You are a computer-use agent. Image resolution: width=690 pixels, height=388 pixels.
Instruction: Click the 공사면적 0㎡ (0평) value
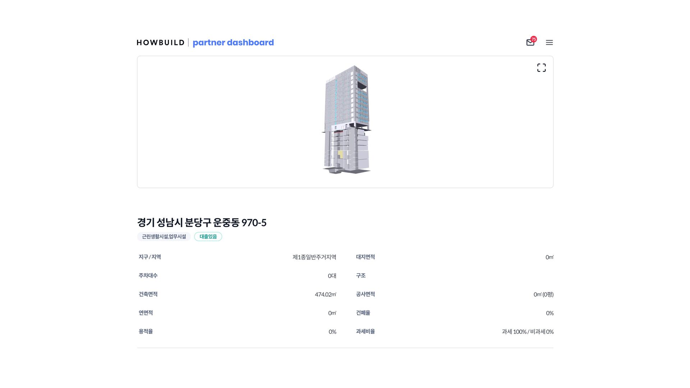click(543, 294)
